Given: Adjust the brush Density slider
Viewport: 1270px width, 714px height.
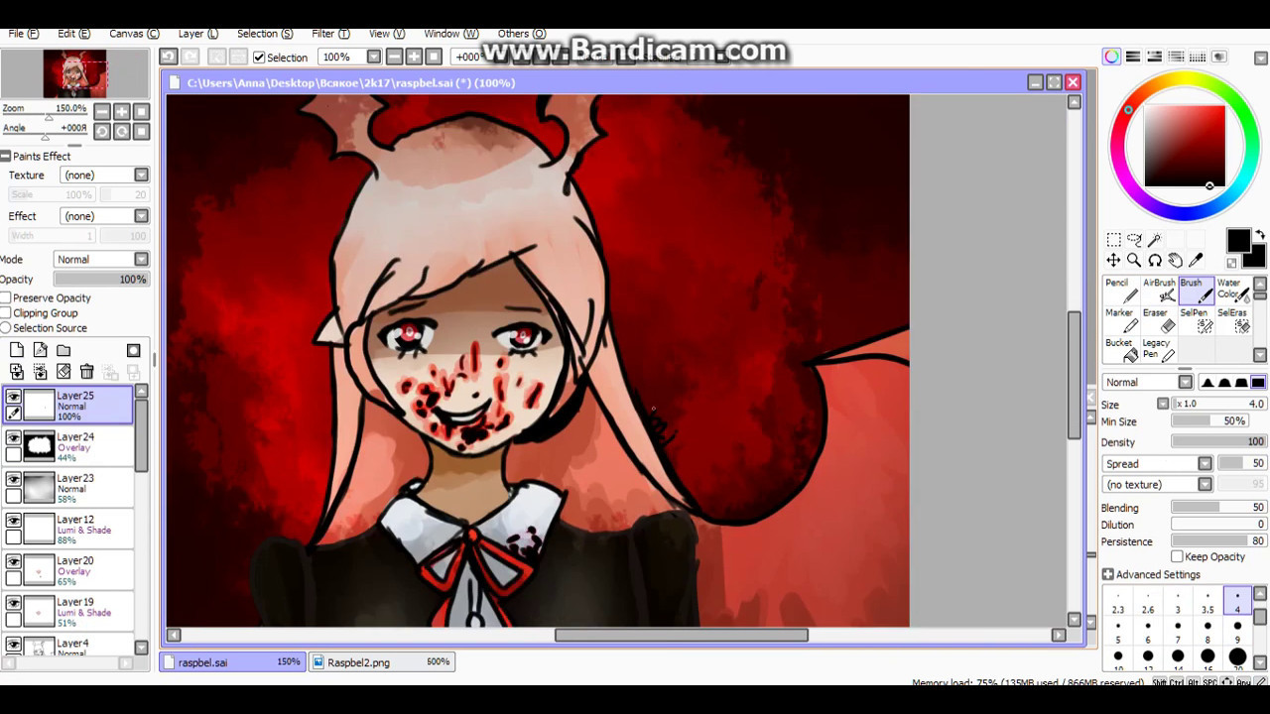Looking at the screenshot, I should pos(1218,442).
